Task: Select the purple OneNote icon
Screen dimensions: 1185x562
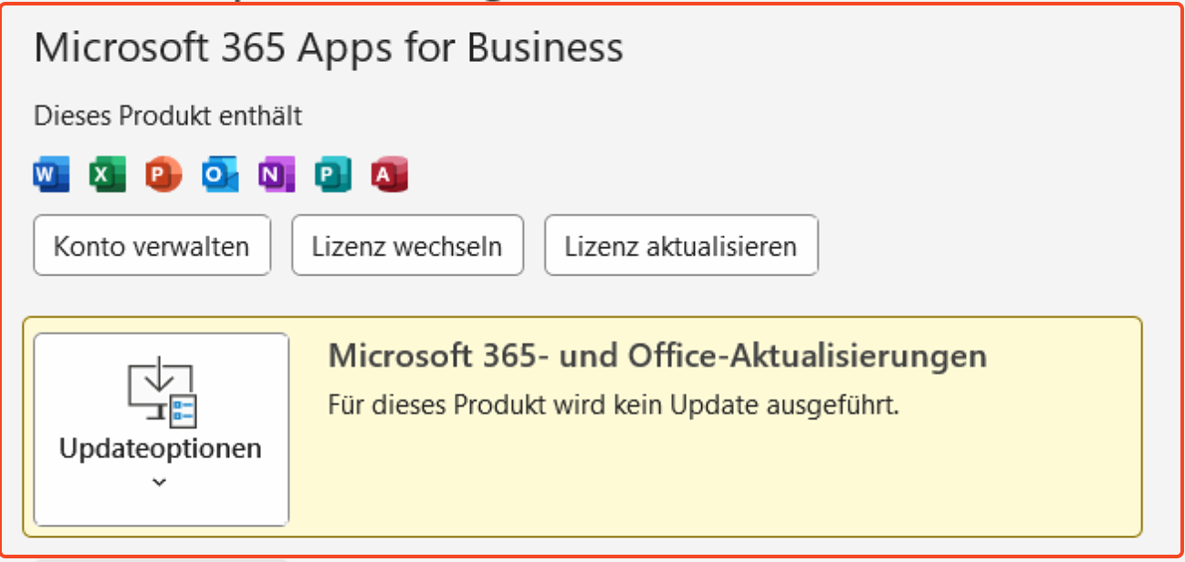Action: [x=277, y=174]
